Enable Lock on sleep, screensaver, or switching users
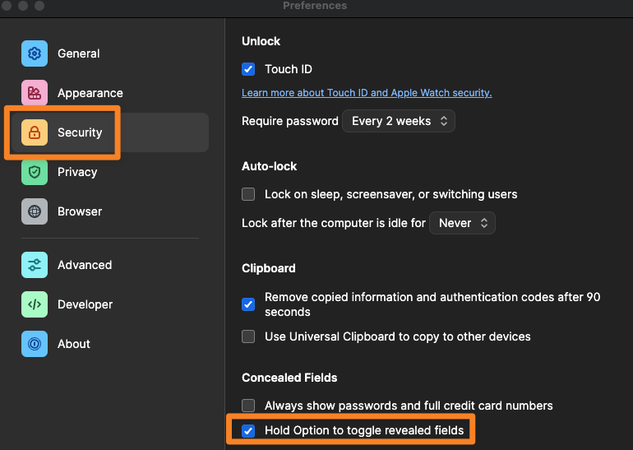This screenshot has height=450, width=633. click(248, 195)
